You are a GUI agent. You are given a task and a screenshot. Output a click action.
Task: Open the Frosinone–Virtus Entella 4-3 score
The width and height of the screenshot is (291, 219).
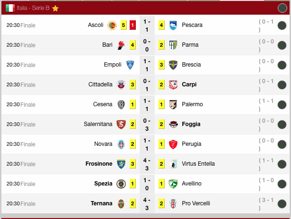[x=147, y=164]
